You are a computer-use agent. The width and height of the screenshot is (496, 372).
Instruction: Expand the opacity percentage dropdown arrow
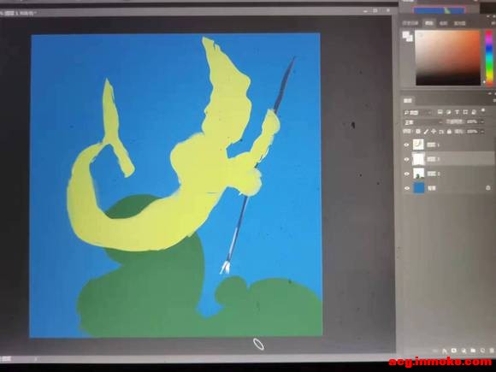click(482, 121)
